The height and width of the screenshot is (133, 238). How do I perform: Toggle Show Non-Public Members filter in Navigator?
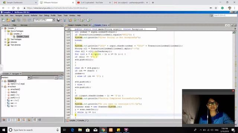click(x=19, y=120)
